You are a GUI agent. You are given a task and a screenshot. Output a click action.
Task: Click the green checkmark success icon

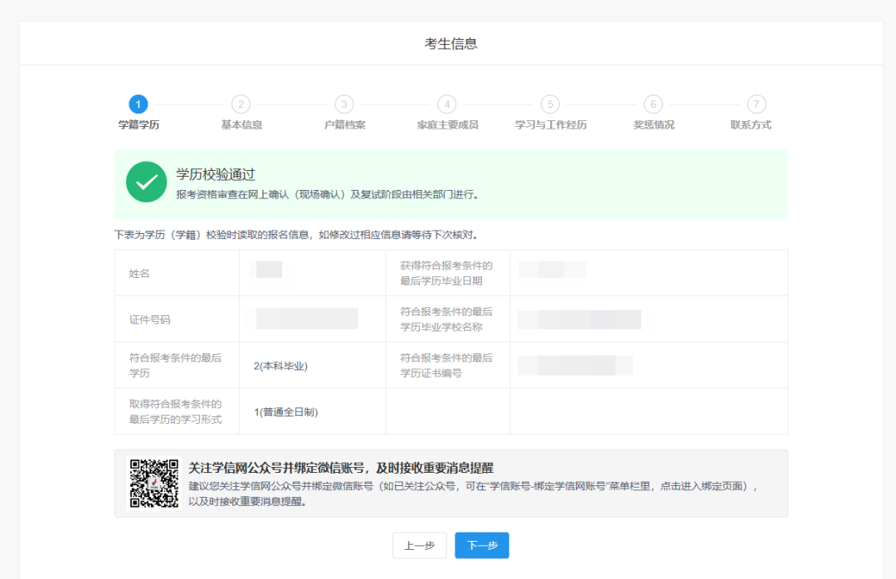click(147, 182)
